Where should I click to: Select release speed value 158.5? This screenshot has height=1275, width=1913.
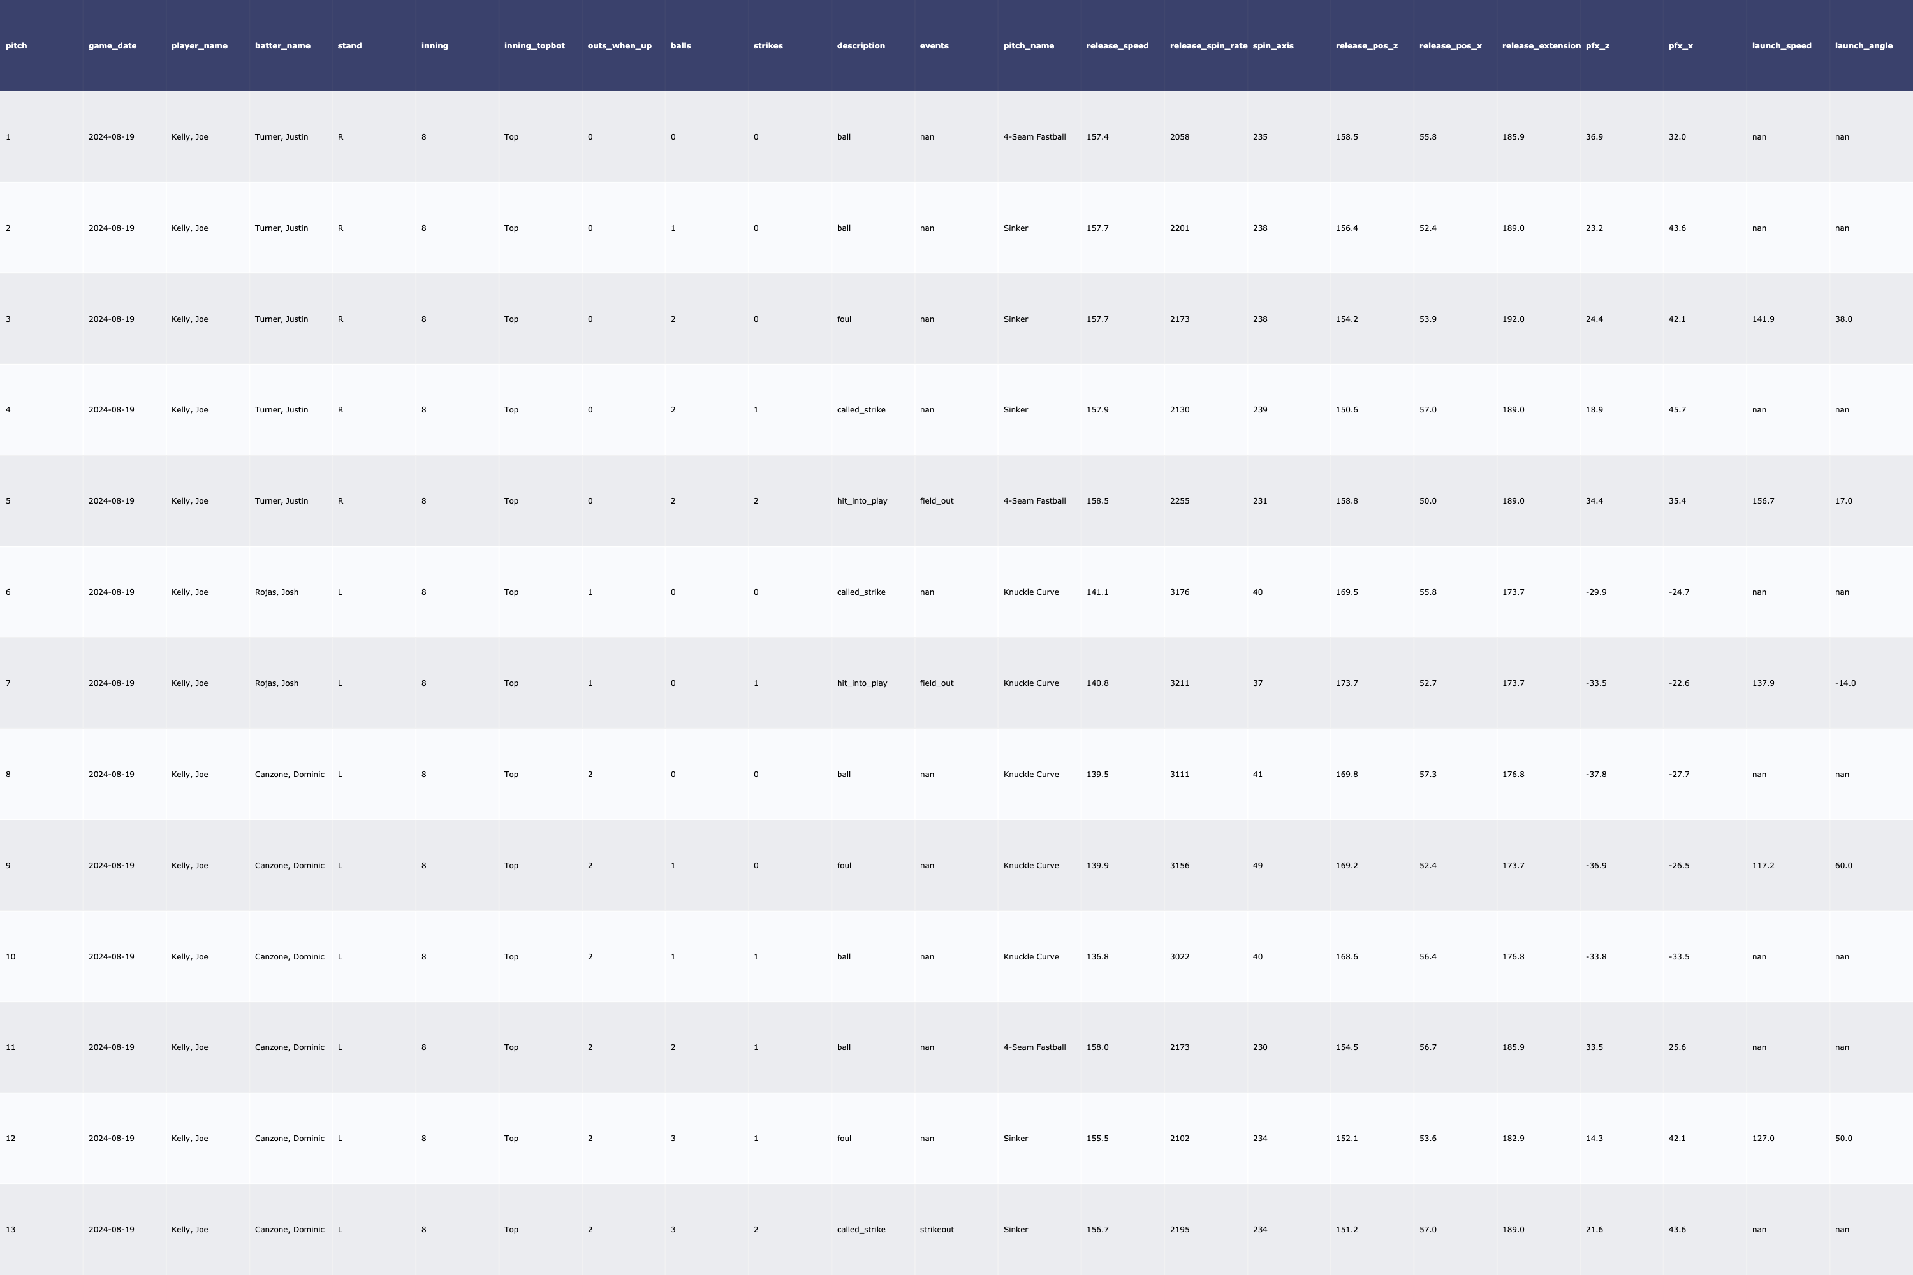coord(1097,501)
